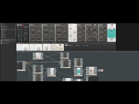139x104 pixels.
Task: Toggle the switch above OSC 1 FM knob
Action: tap(39, 28)
